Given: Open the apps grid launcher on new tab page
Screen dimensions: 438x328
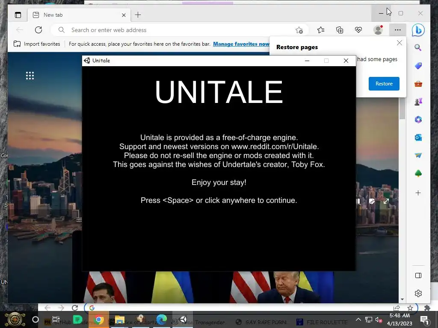Looking at the screenshot, I should (30, 76).
